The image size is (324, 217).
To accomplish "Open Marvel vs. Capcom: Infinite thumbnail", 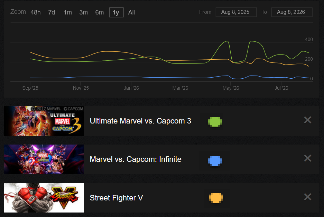I will [44, 159].
